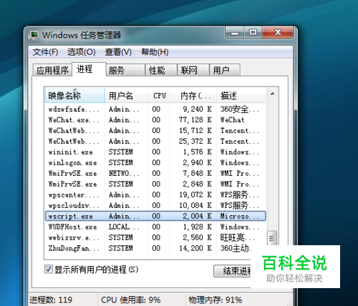Select the wpscloudsv process row
Viewport: 358px width, 306px height.
155,205
